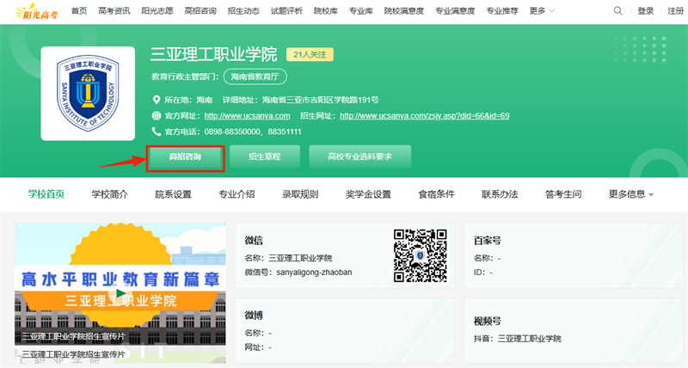
Task: Open 高考资讯 in the top menu
Action: click(x=114, y=11)
